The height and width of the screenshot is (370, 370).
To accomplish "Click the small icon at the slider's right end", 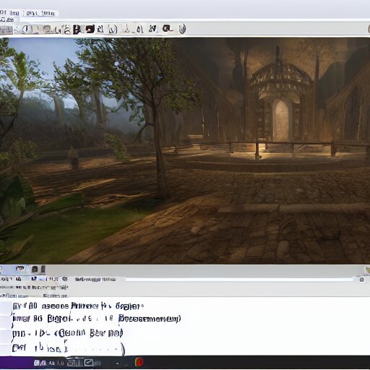I will pyautogui.click(x=361, y=280).
